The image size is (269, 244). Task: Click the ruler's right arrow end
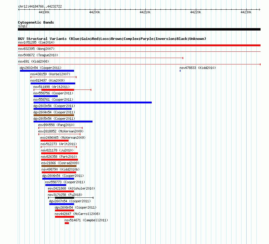tap(259, 9)
